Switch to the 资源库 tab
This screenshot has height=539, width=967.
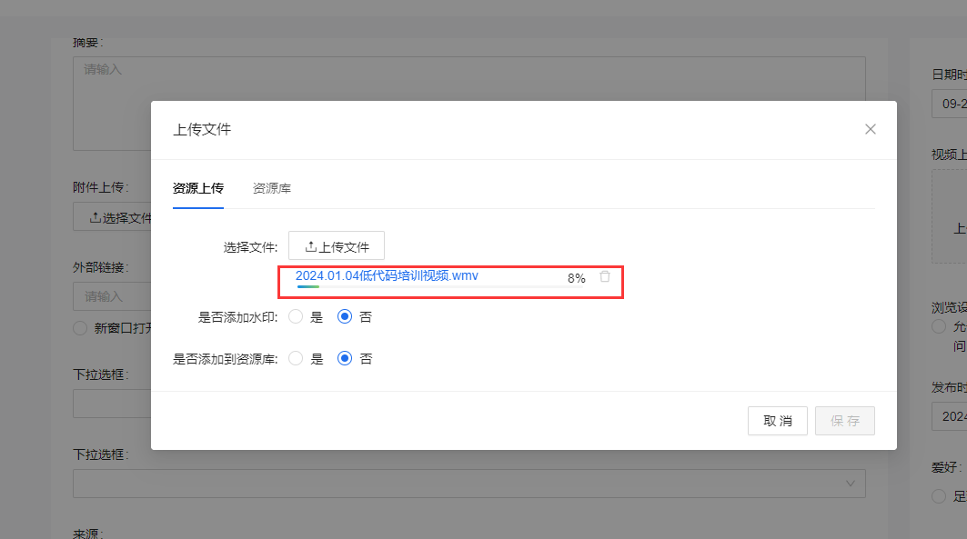(271, 188)
